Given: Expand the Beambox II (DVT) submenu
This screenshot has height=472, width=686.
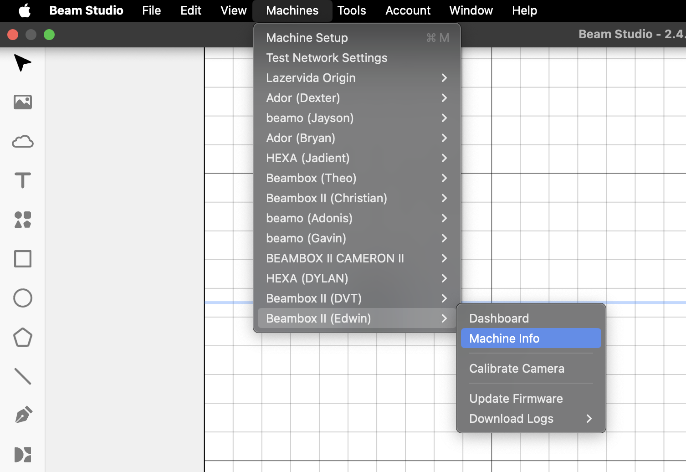Looking at the screenshot, I should click(x=357, y=298).
